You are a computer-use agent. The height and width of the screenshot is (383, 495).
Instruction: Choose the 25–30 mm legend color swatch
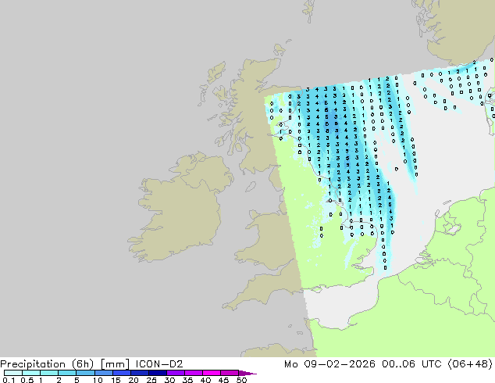pos(157,373)
